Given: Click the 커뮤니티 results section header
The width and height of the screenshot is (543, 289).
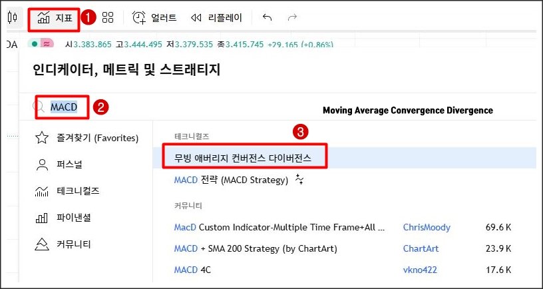Looking at the screenshot, I should click(188, 206).
